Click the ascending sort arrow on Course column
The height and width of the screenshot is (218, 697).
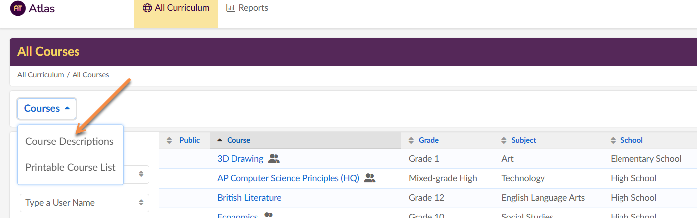220,140
